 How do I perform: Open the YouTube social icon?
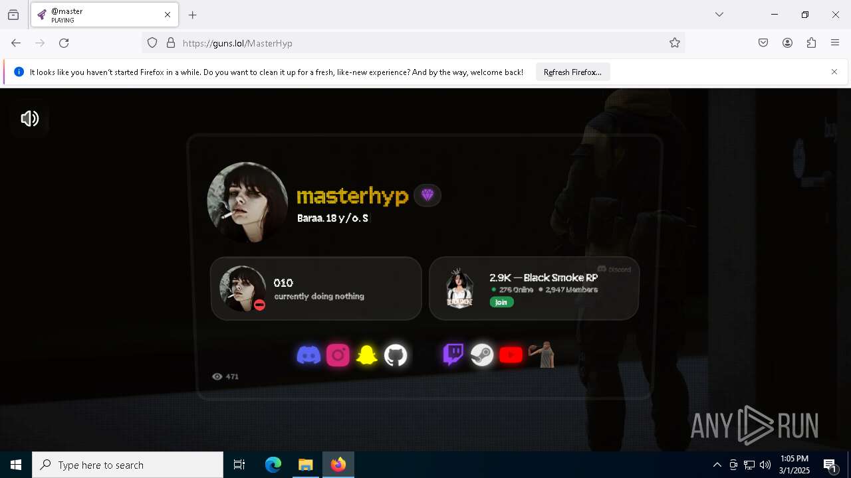pyautogui.click(x=511, y=355)
